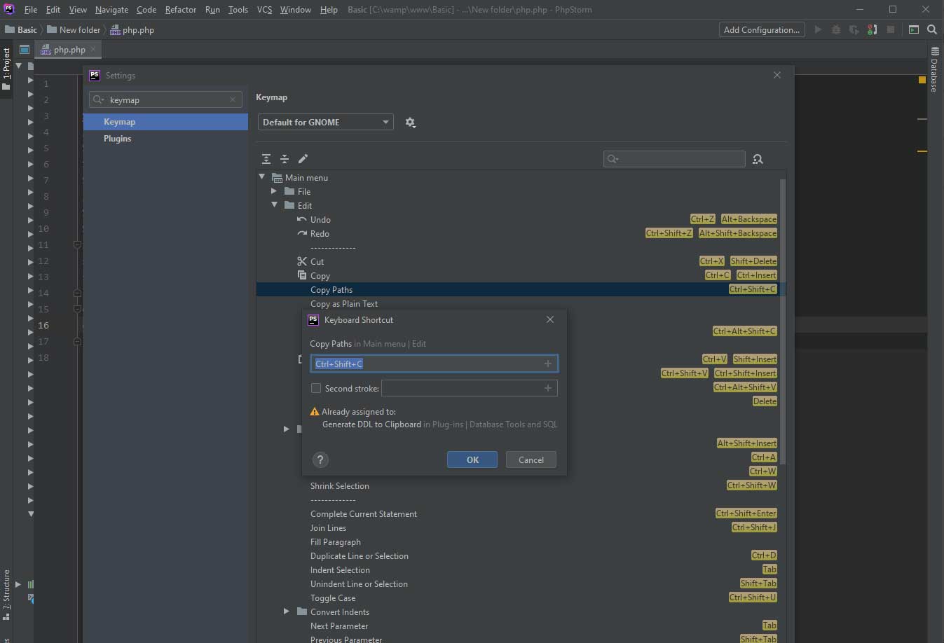Click the Run icon in main toolbar

pos(817,29)
